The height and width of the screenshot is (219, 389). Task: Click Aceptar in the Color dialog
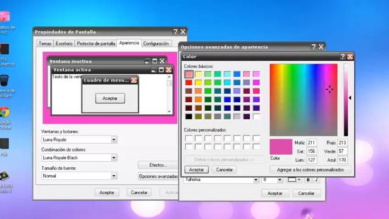coord(196,170)
